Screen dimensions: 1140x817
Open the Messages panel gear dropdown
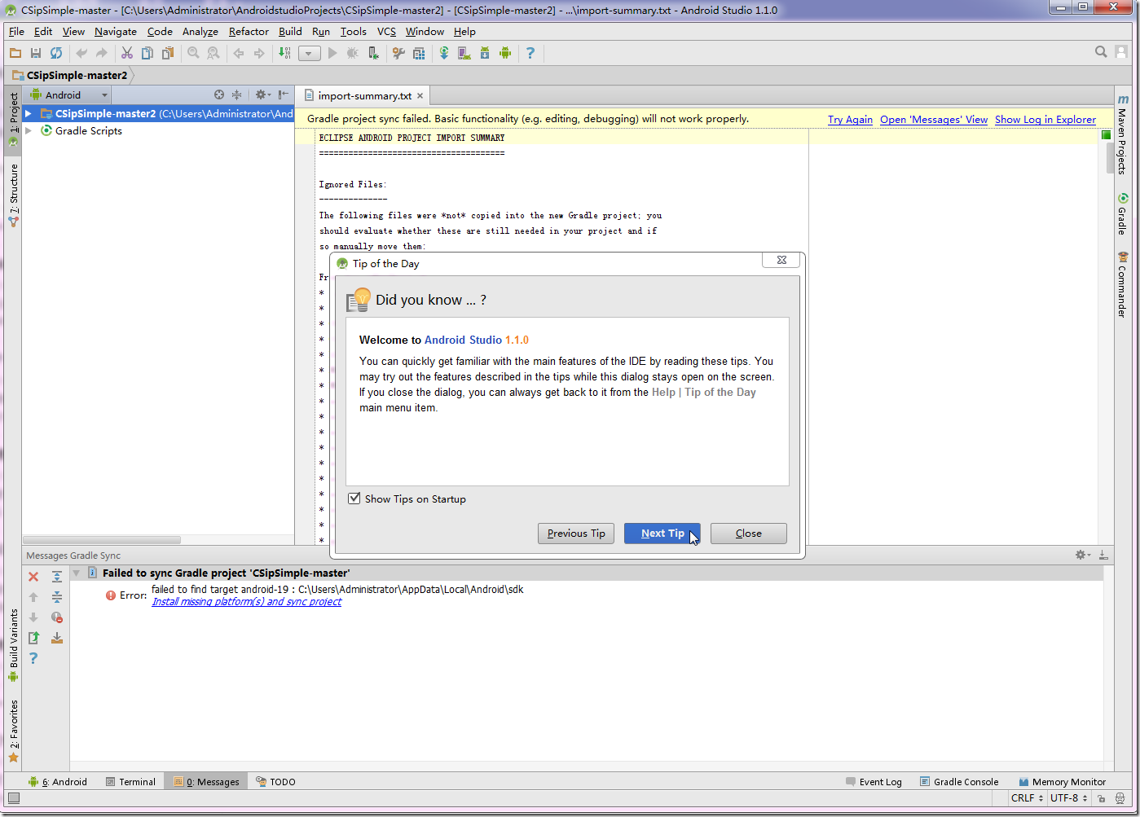tap(1083, 555)
